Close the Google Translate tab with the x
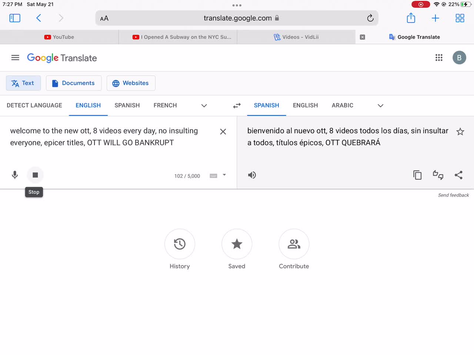The image size is (474, 355). (x=363, y=37)
